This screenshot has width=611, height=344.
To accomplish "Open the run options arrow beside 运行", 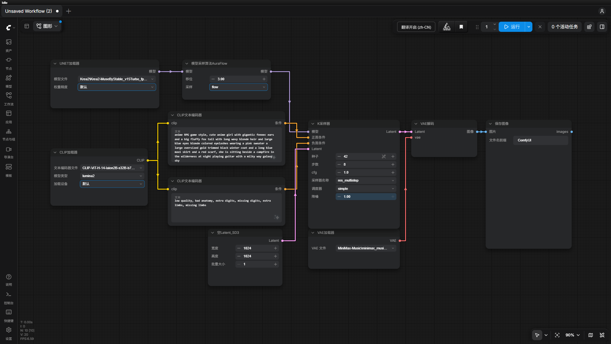I will (529, 27).
